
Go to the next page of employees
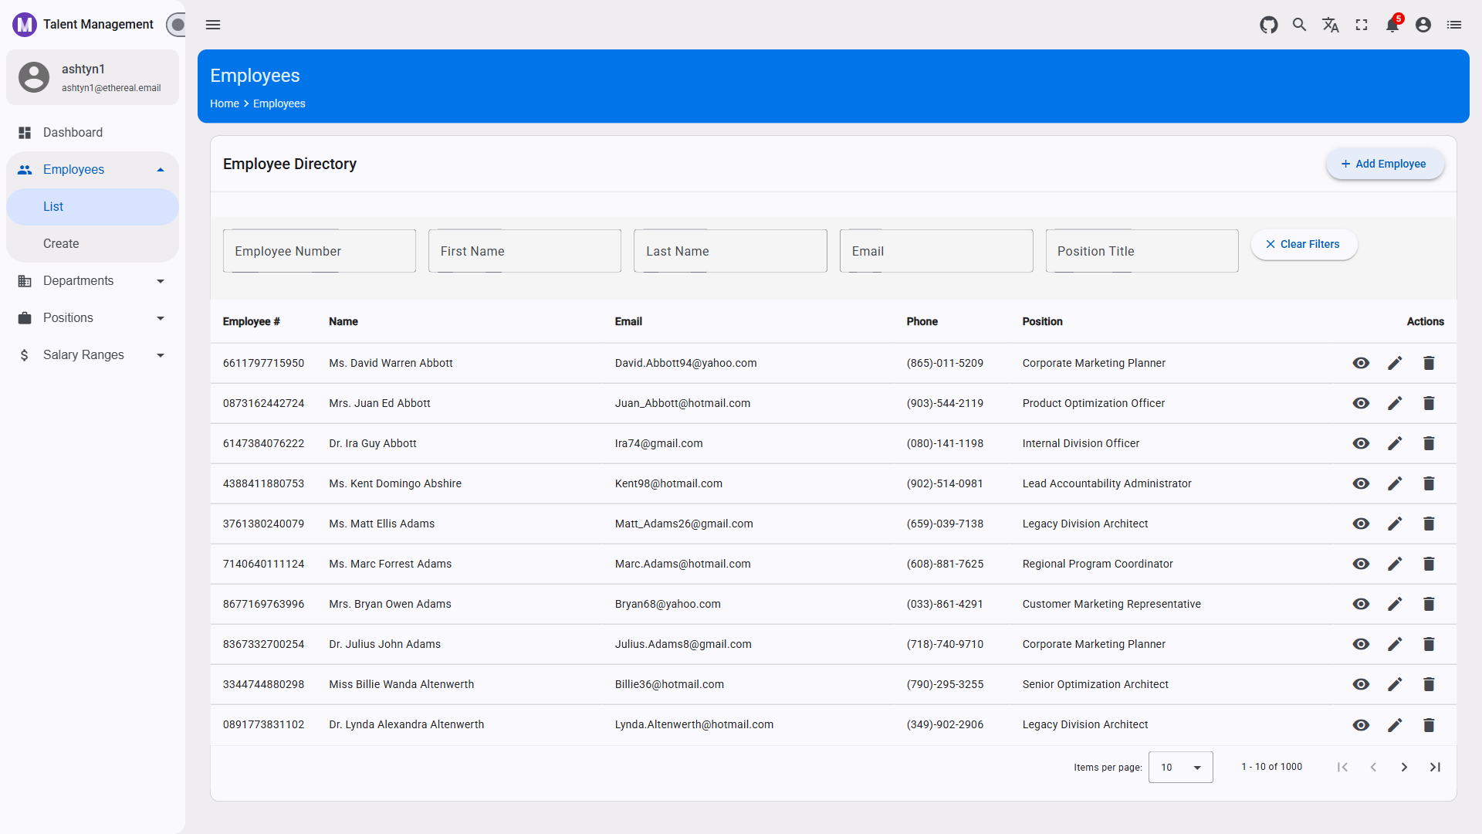coord(1404,767)
